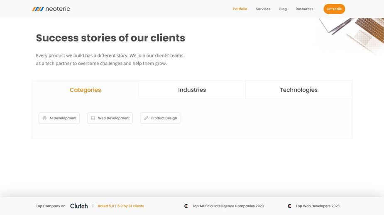Image resolution: width=384 pixels, height=215 pixels.
Task: Open the Portfolio menu item
Action: pyautogui.click(x=240, y=9)
